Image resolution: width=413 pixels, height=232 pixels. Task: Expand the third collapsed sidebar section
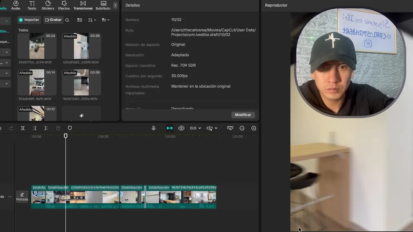[6, 73]
